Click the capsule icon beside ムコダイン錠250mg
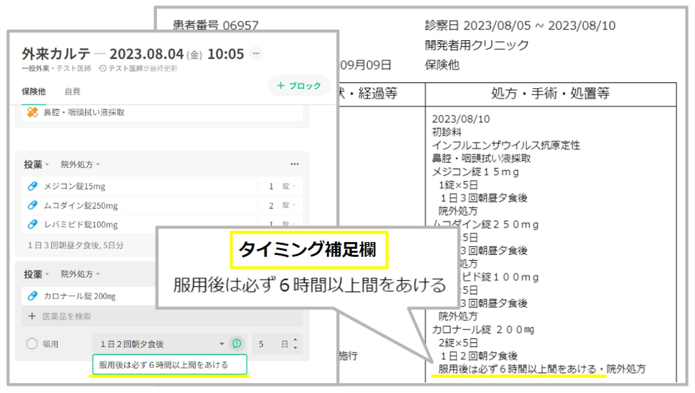695x393 pixels. coord(32,205)
